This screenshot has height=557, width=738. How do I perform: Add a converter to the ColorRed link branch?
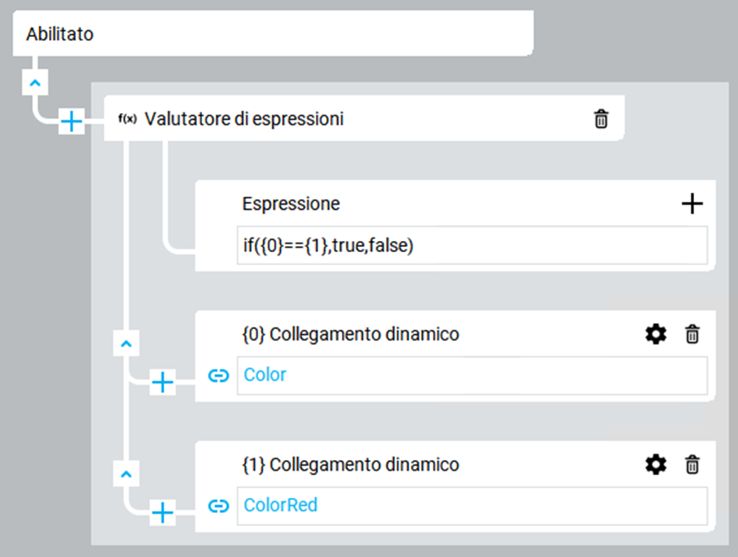tap(162, 512)
